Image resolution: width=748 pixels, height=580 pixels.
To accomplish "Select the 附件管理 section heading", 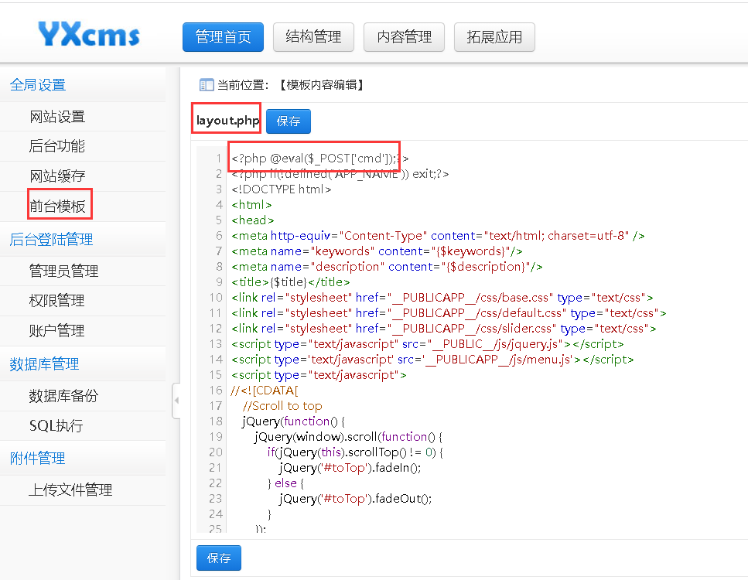I will pos(37,459).
